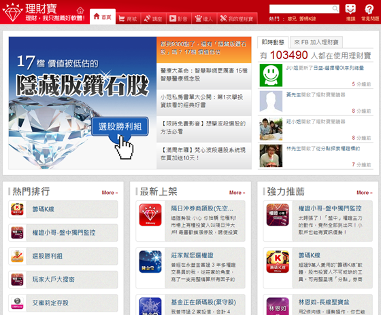Switch to 來 FB 加入理財寶 tab
Image resolution: width=381 pixels, height=315 pixels.
coord(316,43)
